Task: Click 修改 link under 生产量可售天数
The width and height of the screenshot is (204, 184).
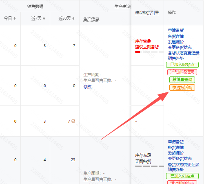Action: pyautogui.click(x=87, y=87)
